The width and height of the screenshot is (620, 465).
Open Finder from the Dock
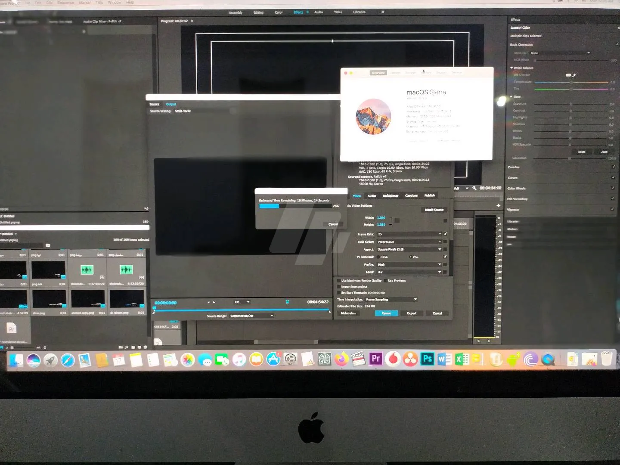pos(16,360)
